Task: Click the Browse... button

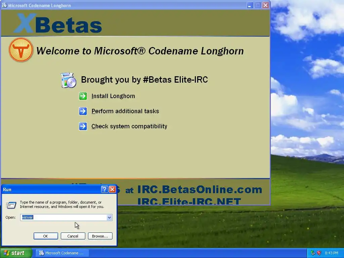Action: [100, 236]
